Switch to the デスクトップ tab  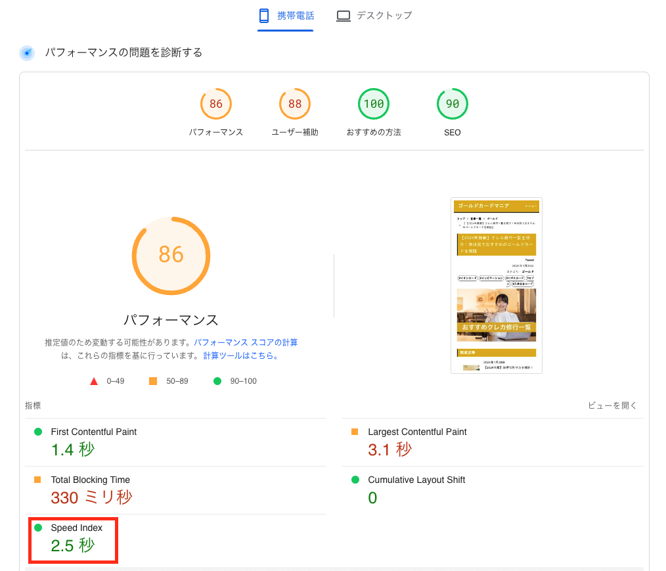374,14
